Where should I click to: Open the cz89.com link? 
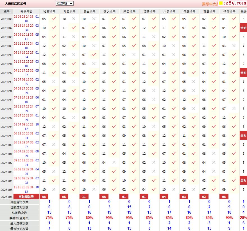(x=233, y=3)
